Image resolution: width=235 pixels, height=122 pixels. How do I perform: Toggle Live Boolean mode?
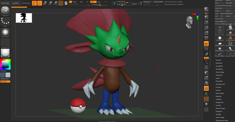(26, 3)
